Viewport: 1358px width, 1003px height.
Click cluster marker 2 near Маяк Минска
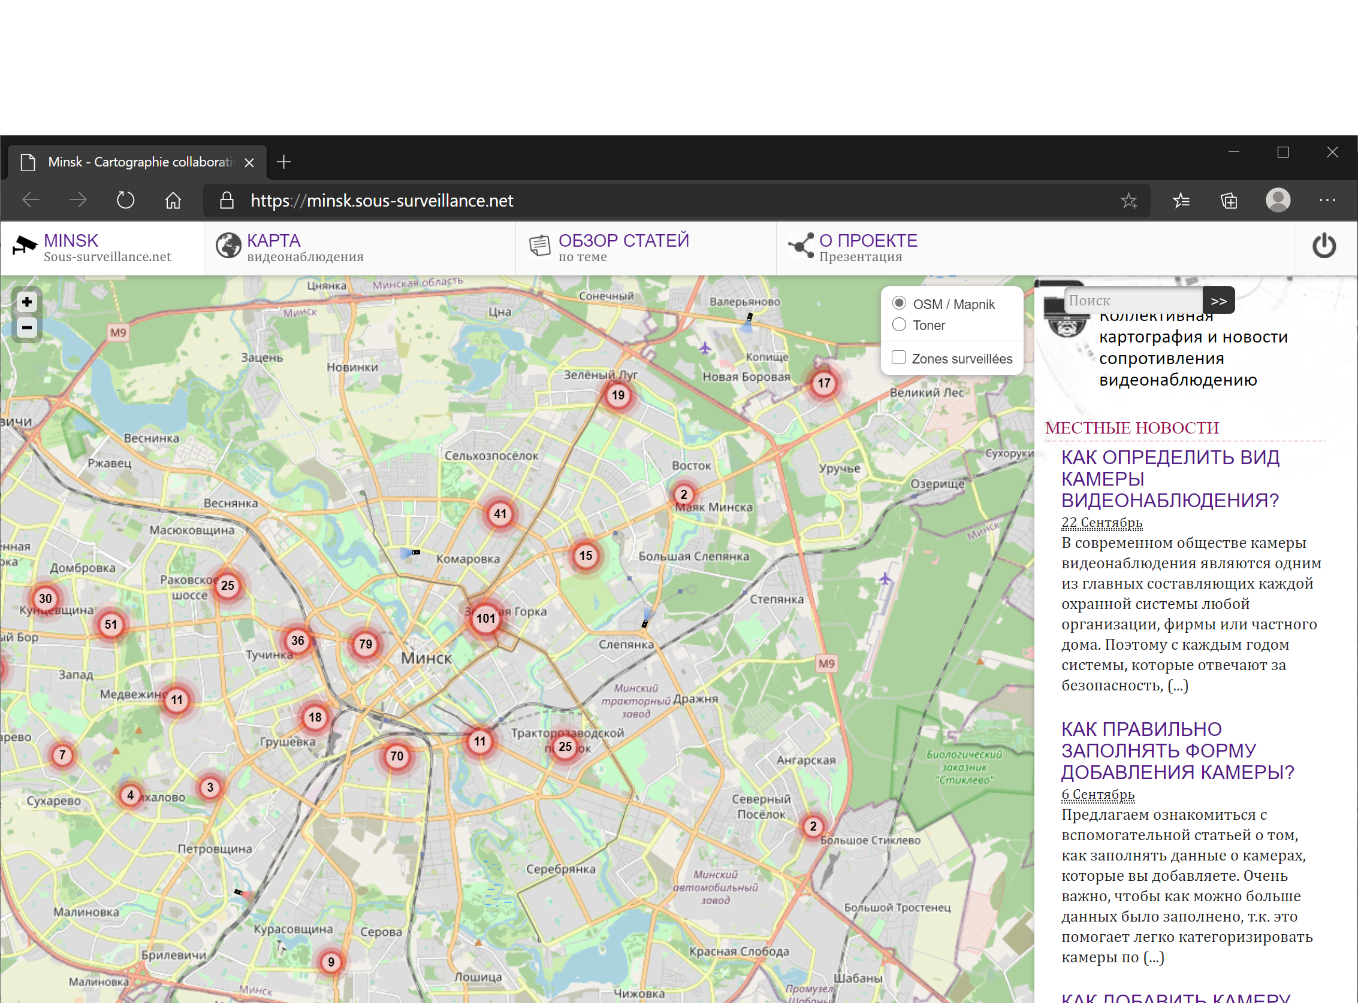point(684,494)
